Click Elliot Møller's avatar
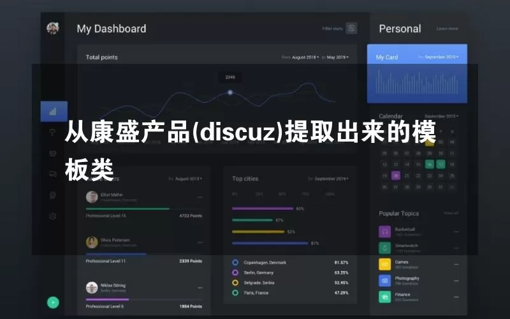This screenshot has height=319, width=510. pos(92,197)
